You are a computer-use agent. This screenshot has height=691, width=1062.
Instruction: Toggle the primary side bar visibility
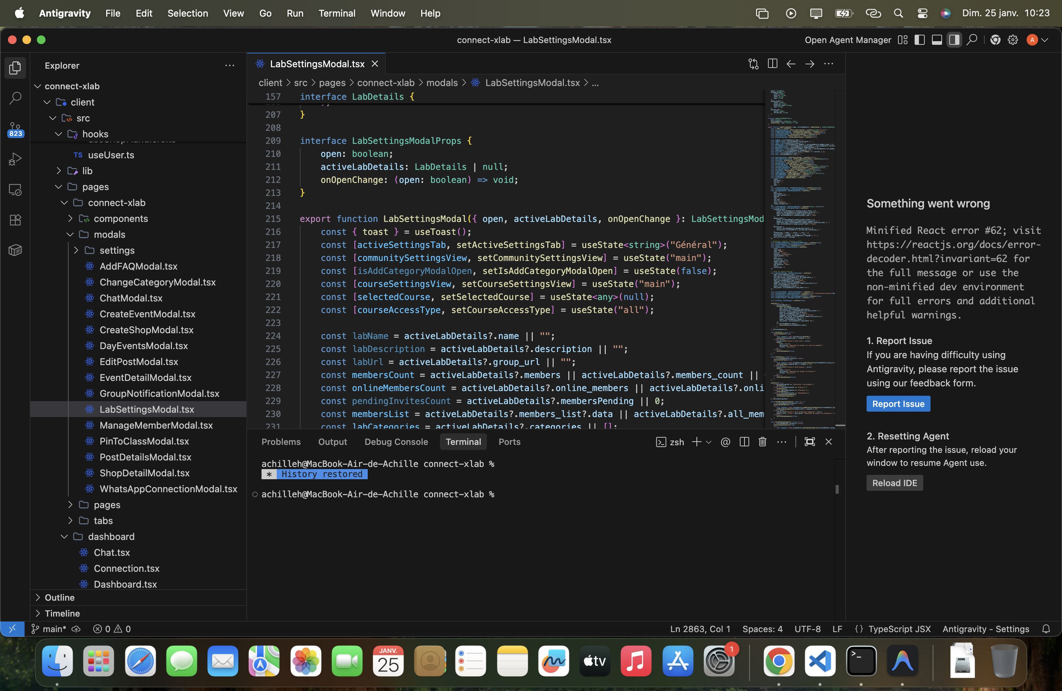tap(919, 40)
